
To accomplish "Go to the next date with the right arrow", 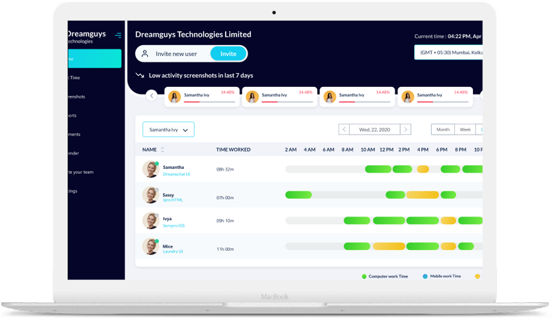I will coord(406,129).
